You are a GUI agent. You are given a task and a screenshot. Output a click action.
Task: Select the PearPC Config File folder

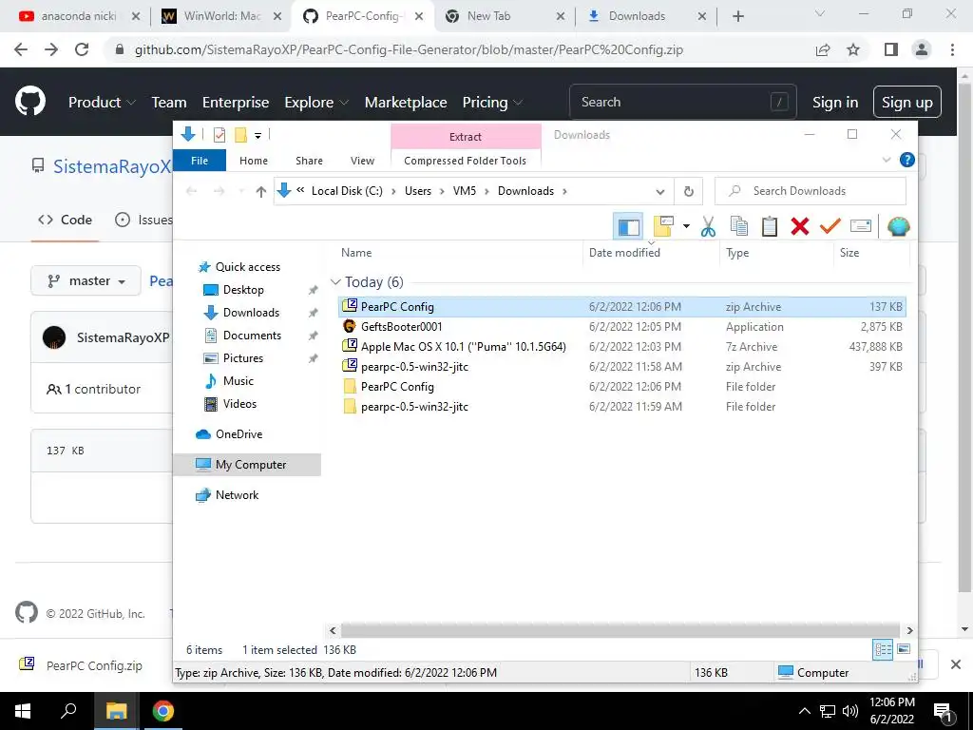(622, 387)
